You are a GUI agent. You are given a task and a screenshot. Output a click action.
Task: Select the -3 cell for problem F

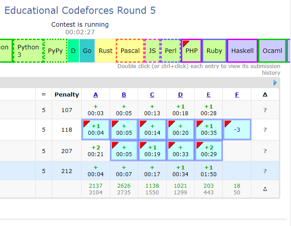coord(237,129)
